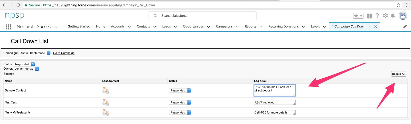Open the Help question mark icon
The image size is (411, 124).
377,16
